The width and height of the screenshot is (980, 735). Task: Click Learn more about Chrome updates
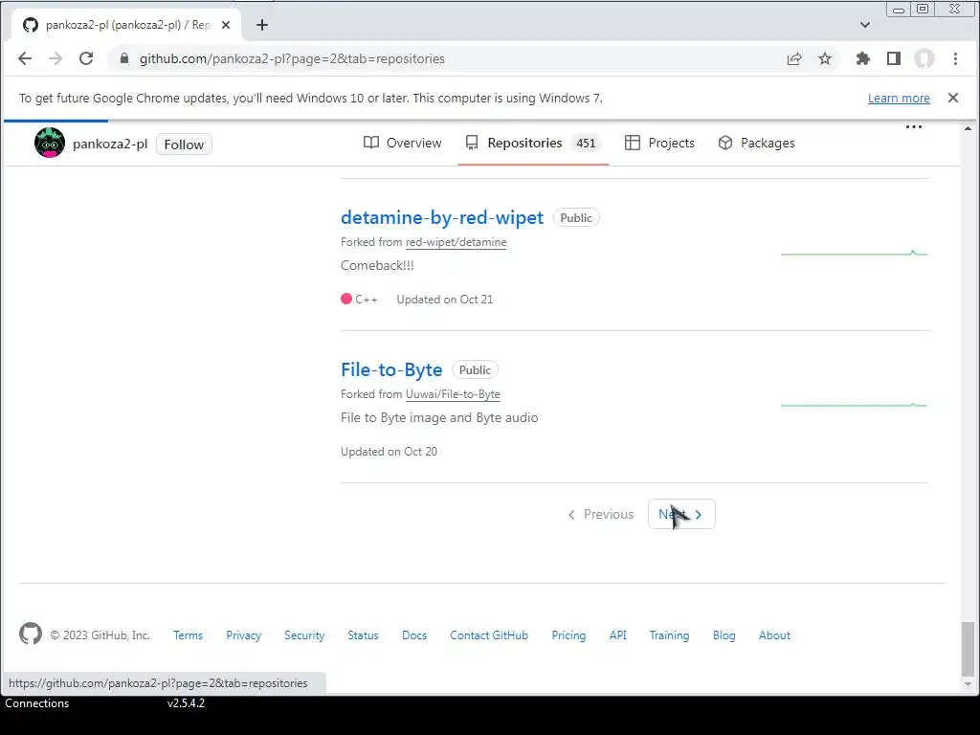pos(899,99)
